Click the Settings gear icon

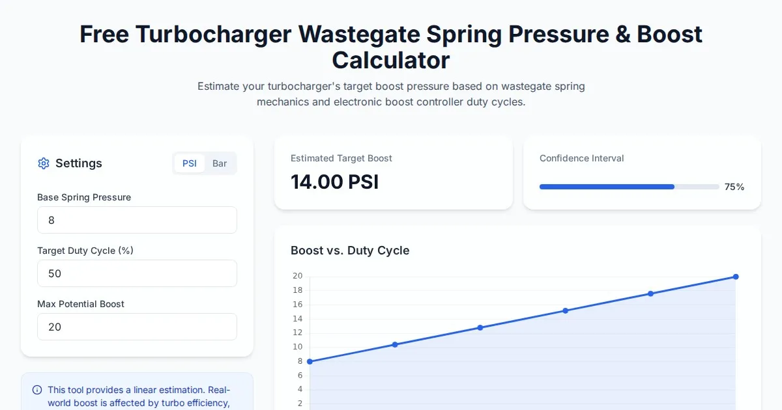point(44,163)
